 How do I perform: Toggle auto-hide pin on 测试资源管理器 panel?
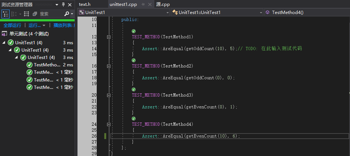pos(63,4)
